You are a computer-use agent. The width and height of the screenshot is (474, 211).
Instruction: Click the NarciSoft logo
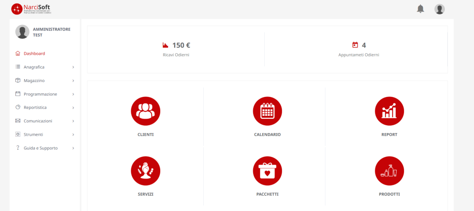[31, 9]
